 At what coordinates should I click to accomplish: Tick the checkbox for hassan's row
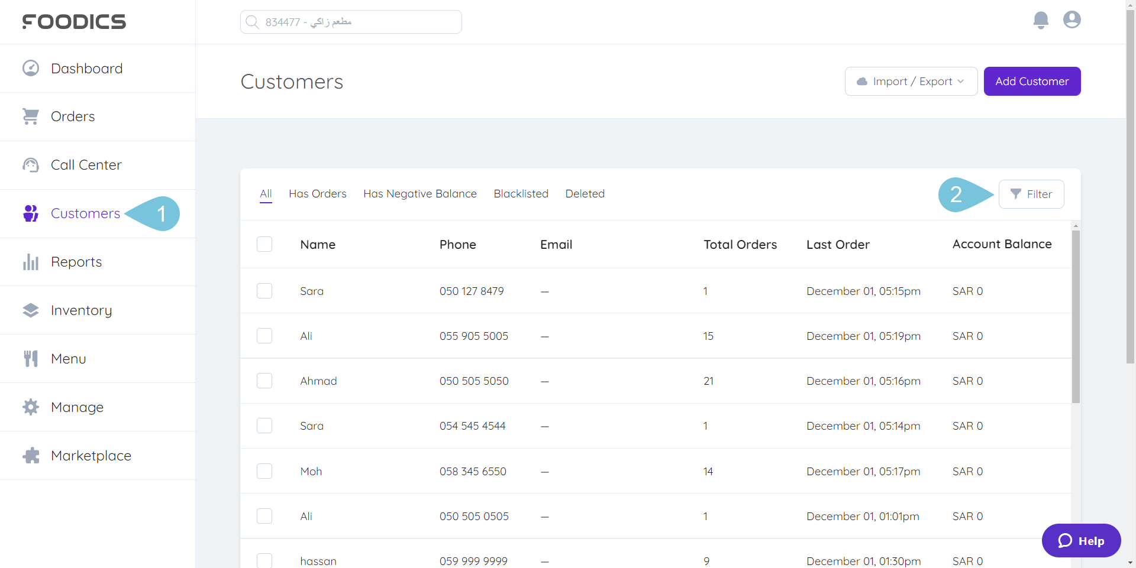pos(264,560)
